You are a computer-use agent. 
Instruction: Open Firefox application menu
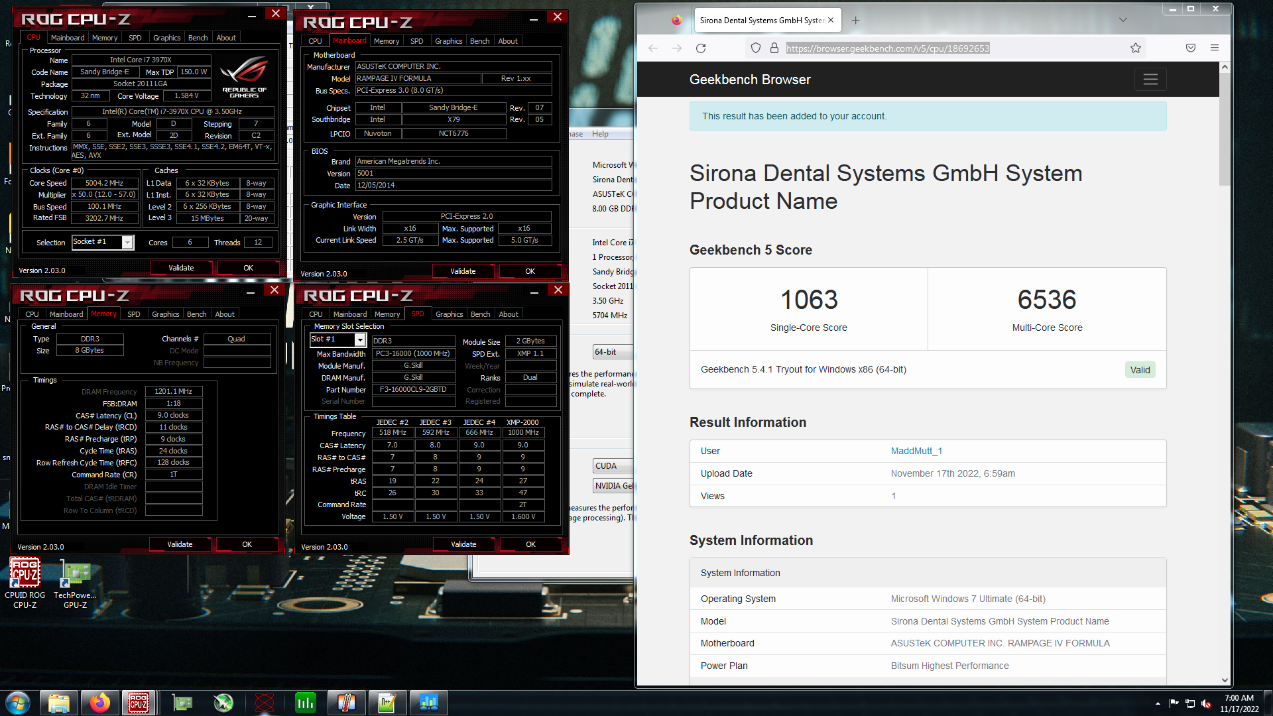tap(1215, 48)
